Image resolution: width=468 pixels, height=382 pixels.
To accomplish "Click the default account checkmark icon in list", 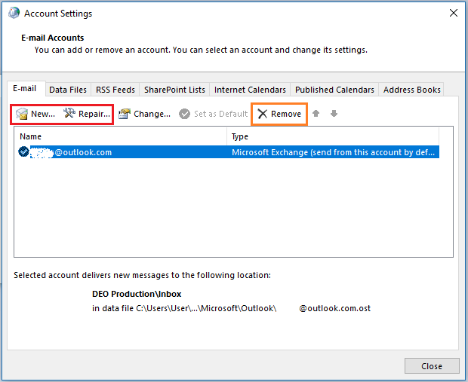I will click(x=23, y=151).
